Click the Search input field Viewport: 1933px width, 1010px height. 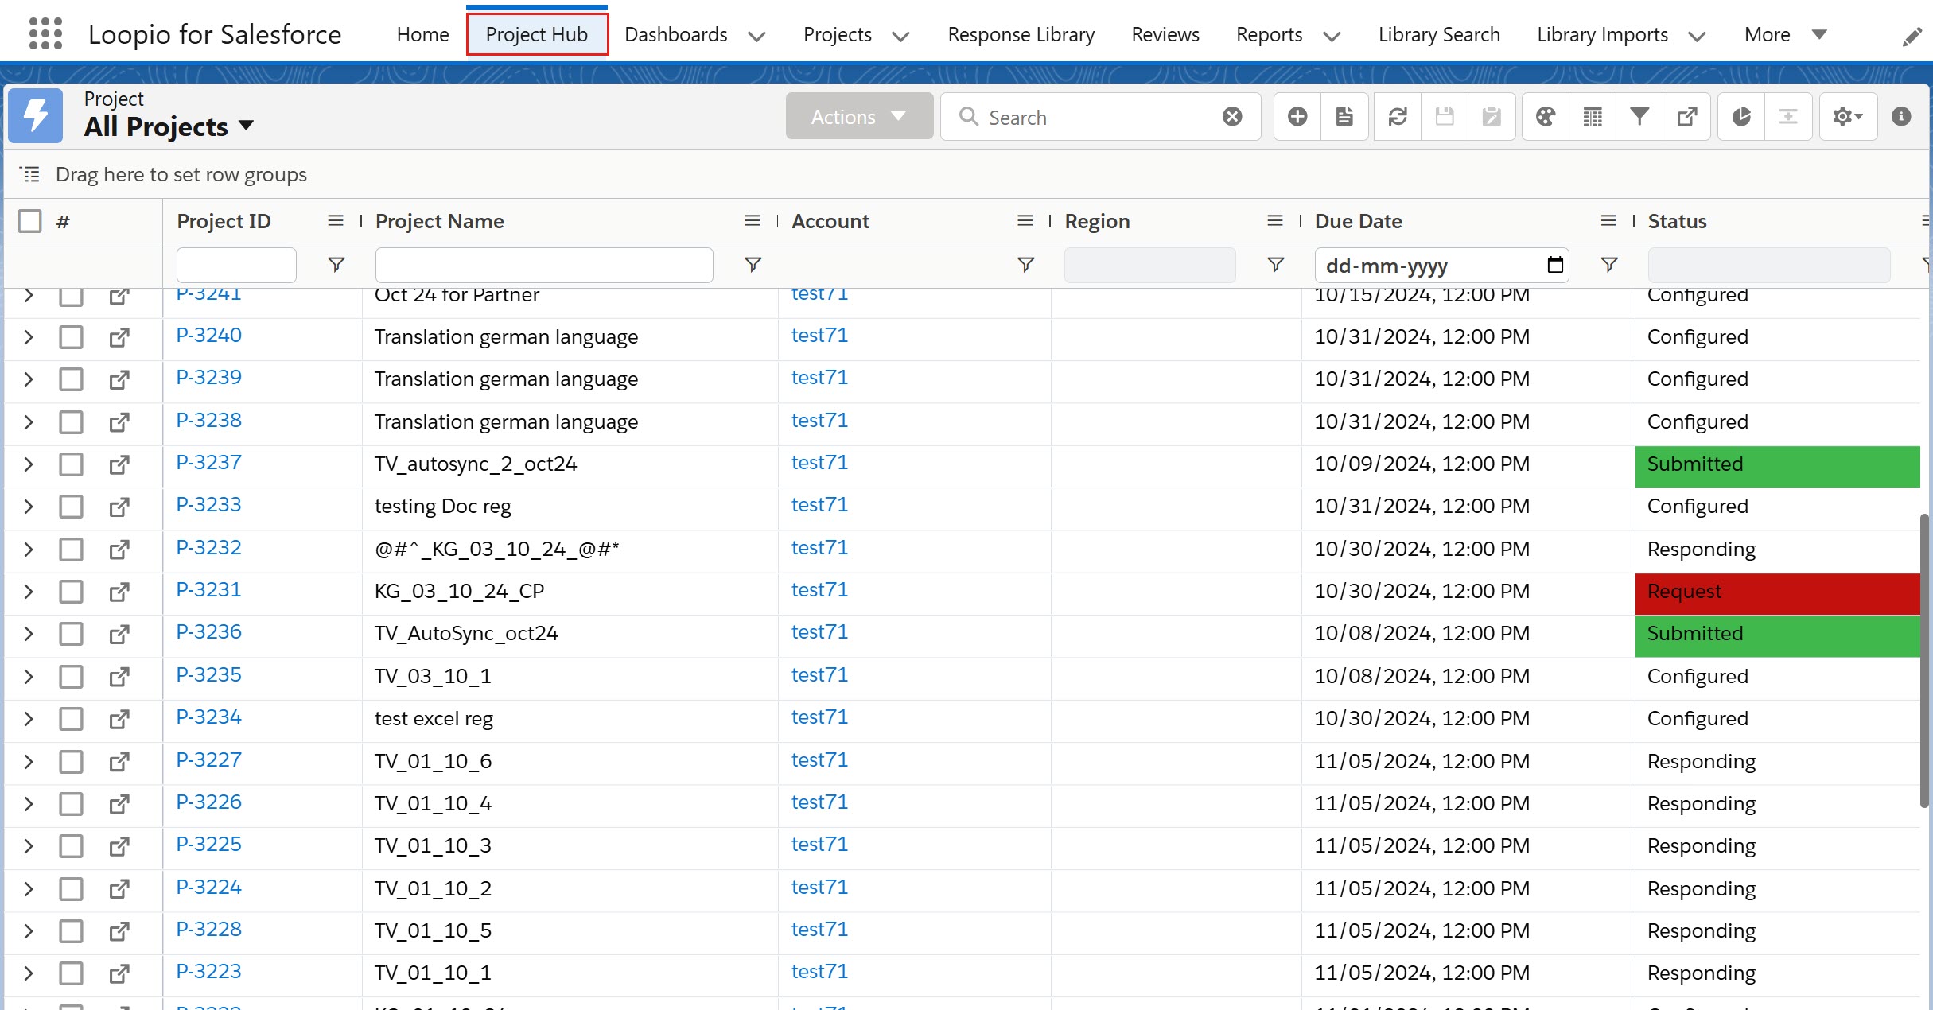[1100, 117]
